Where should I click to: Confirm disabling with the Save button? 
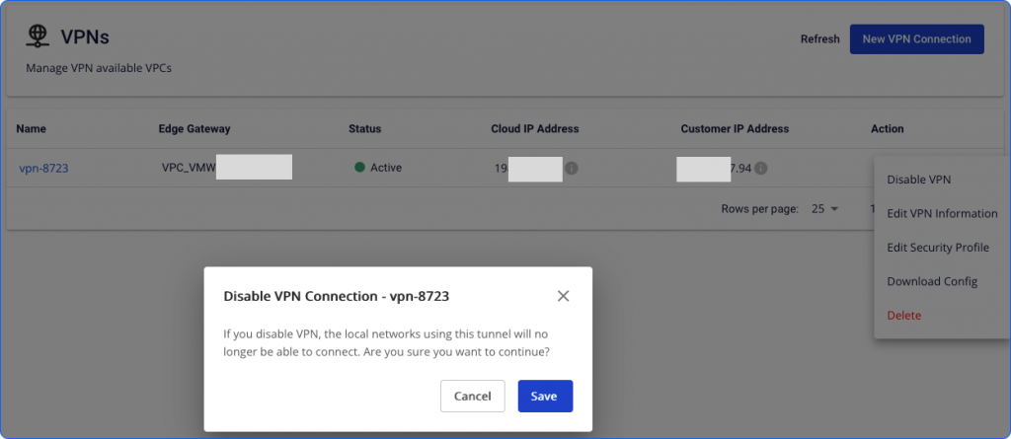(x=544, y=396)
